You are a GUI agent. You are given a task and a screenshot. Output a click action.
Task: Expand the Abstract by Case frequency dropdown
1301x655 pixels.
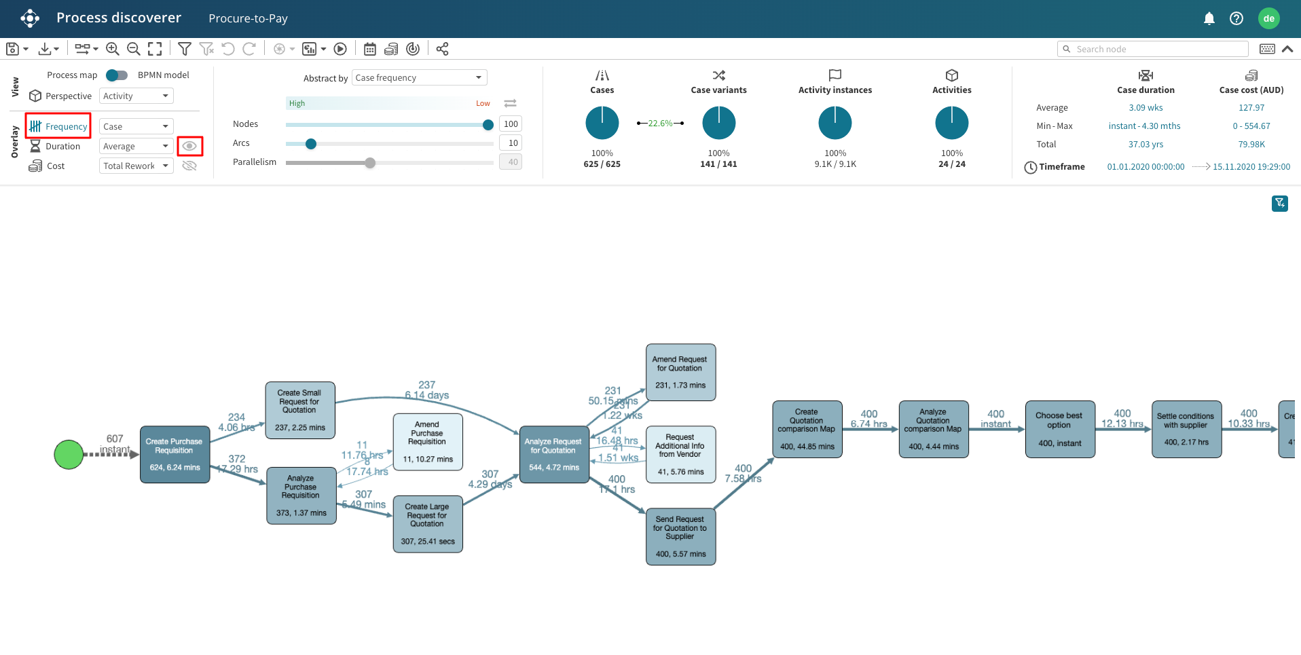pos(419,78)
